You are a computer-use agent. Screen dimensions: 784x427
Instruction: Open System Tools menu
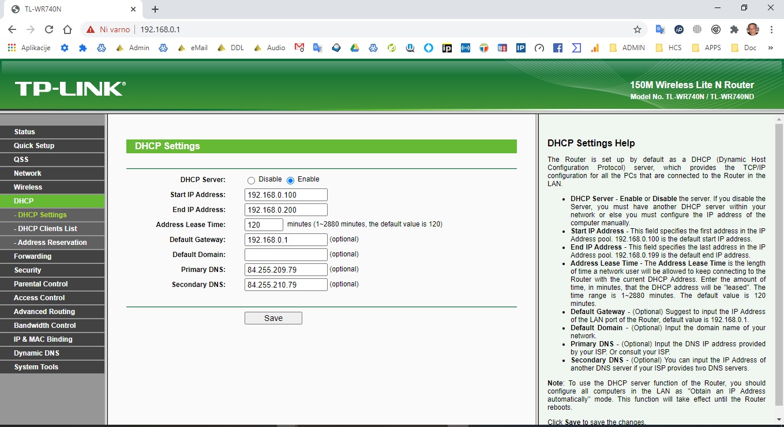pyautogui.click(x=52, y=367)
